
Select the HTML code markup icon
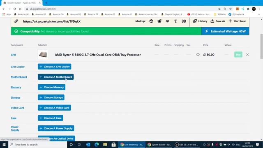[x=167, y=21]
